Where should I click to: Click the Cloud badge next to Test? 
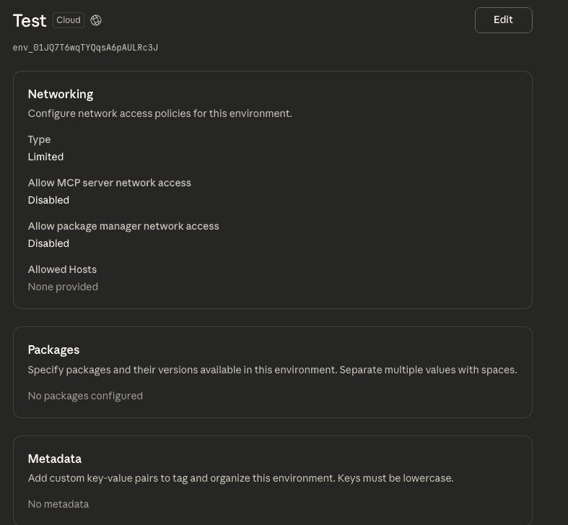click(69, 20)
